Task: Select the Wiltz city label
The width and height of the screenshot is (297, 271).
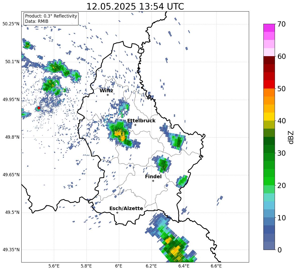Action: click(x=106, y=91)
